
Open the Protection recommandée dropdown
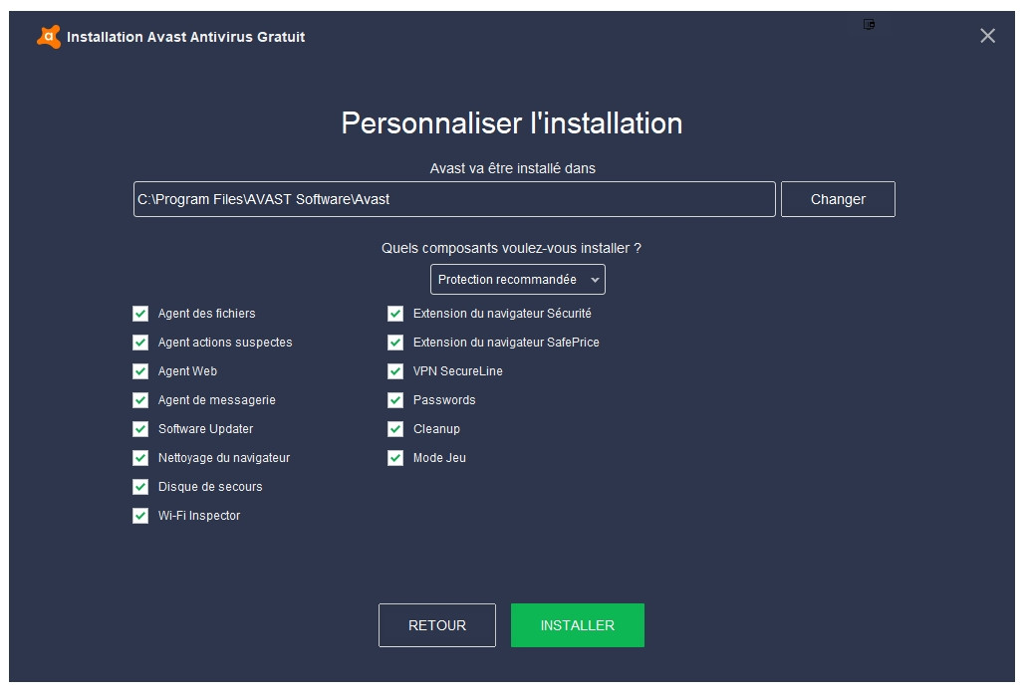click(517, 280)
